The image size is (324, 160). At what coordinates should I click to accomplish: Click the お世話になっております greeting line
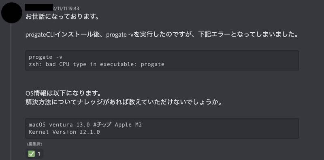point(62,17)
